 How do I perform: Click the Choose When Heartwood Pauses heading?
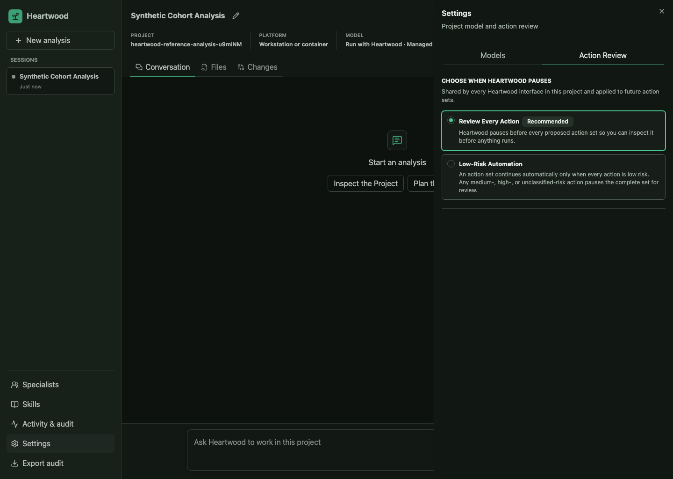coord(496,81)
